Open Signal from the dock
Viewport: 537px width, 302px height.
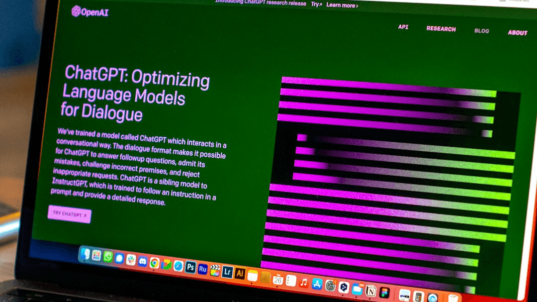tap(119, 258)
